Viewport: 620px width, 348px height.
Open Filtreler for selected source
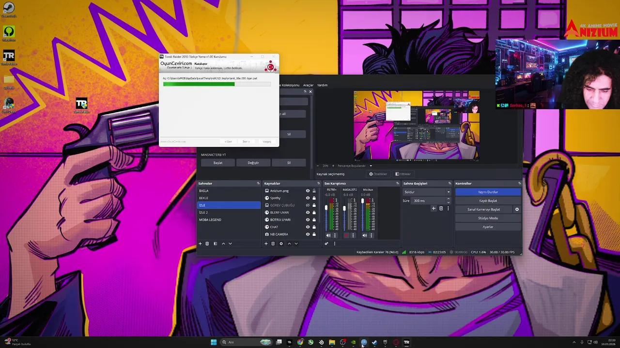pos(403,174)
